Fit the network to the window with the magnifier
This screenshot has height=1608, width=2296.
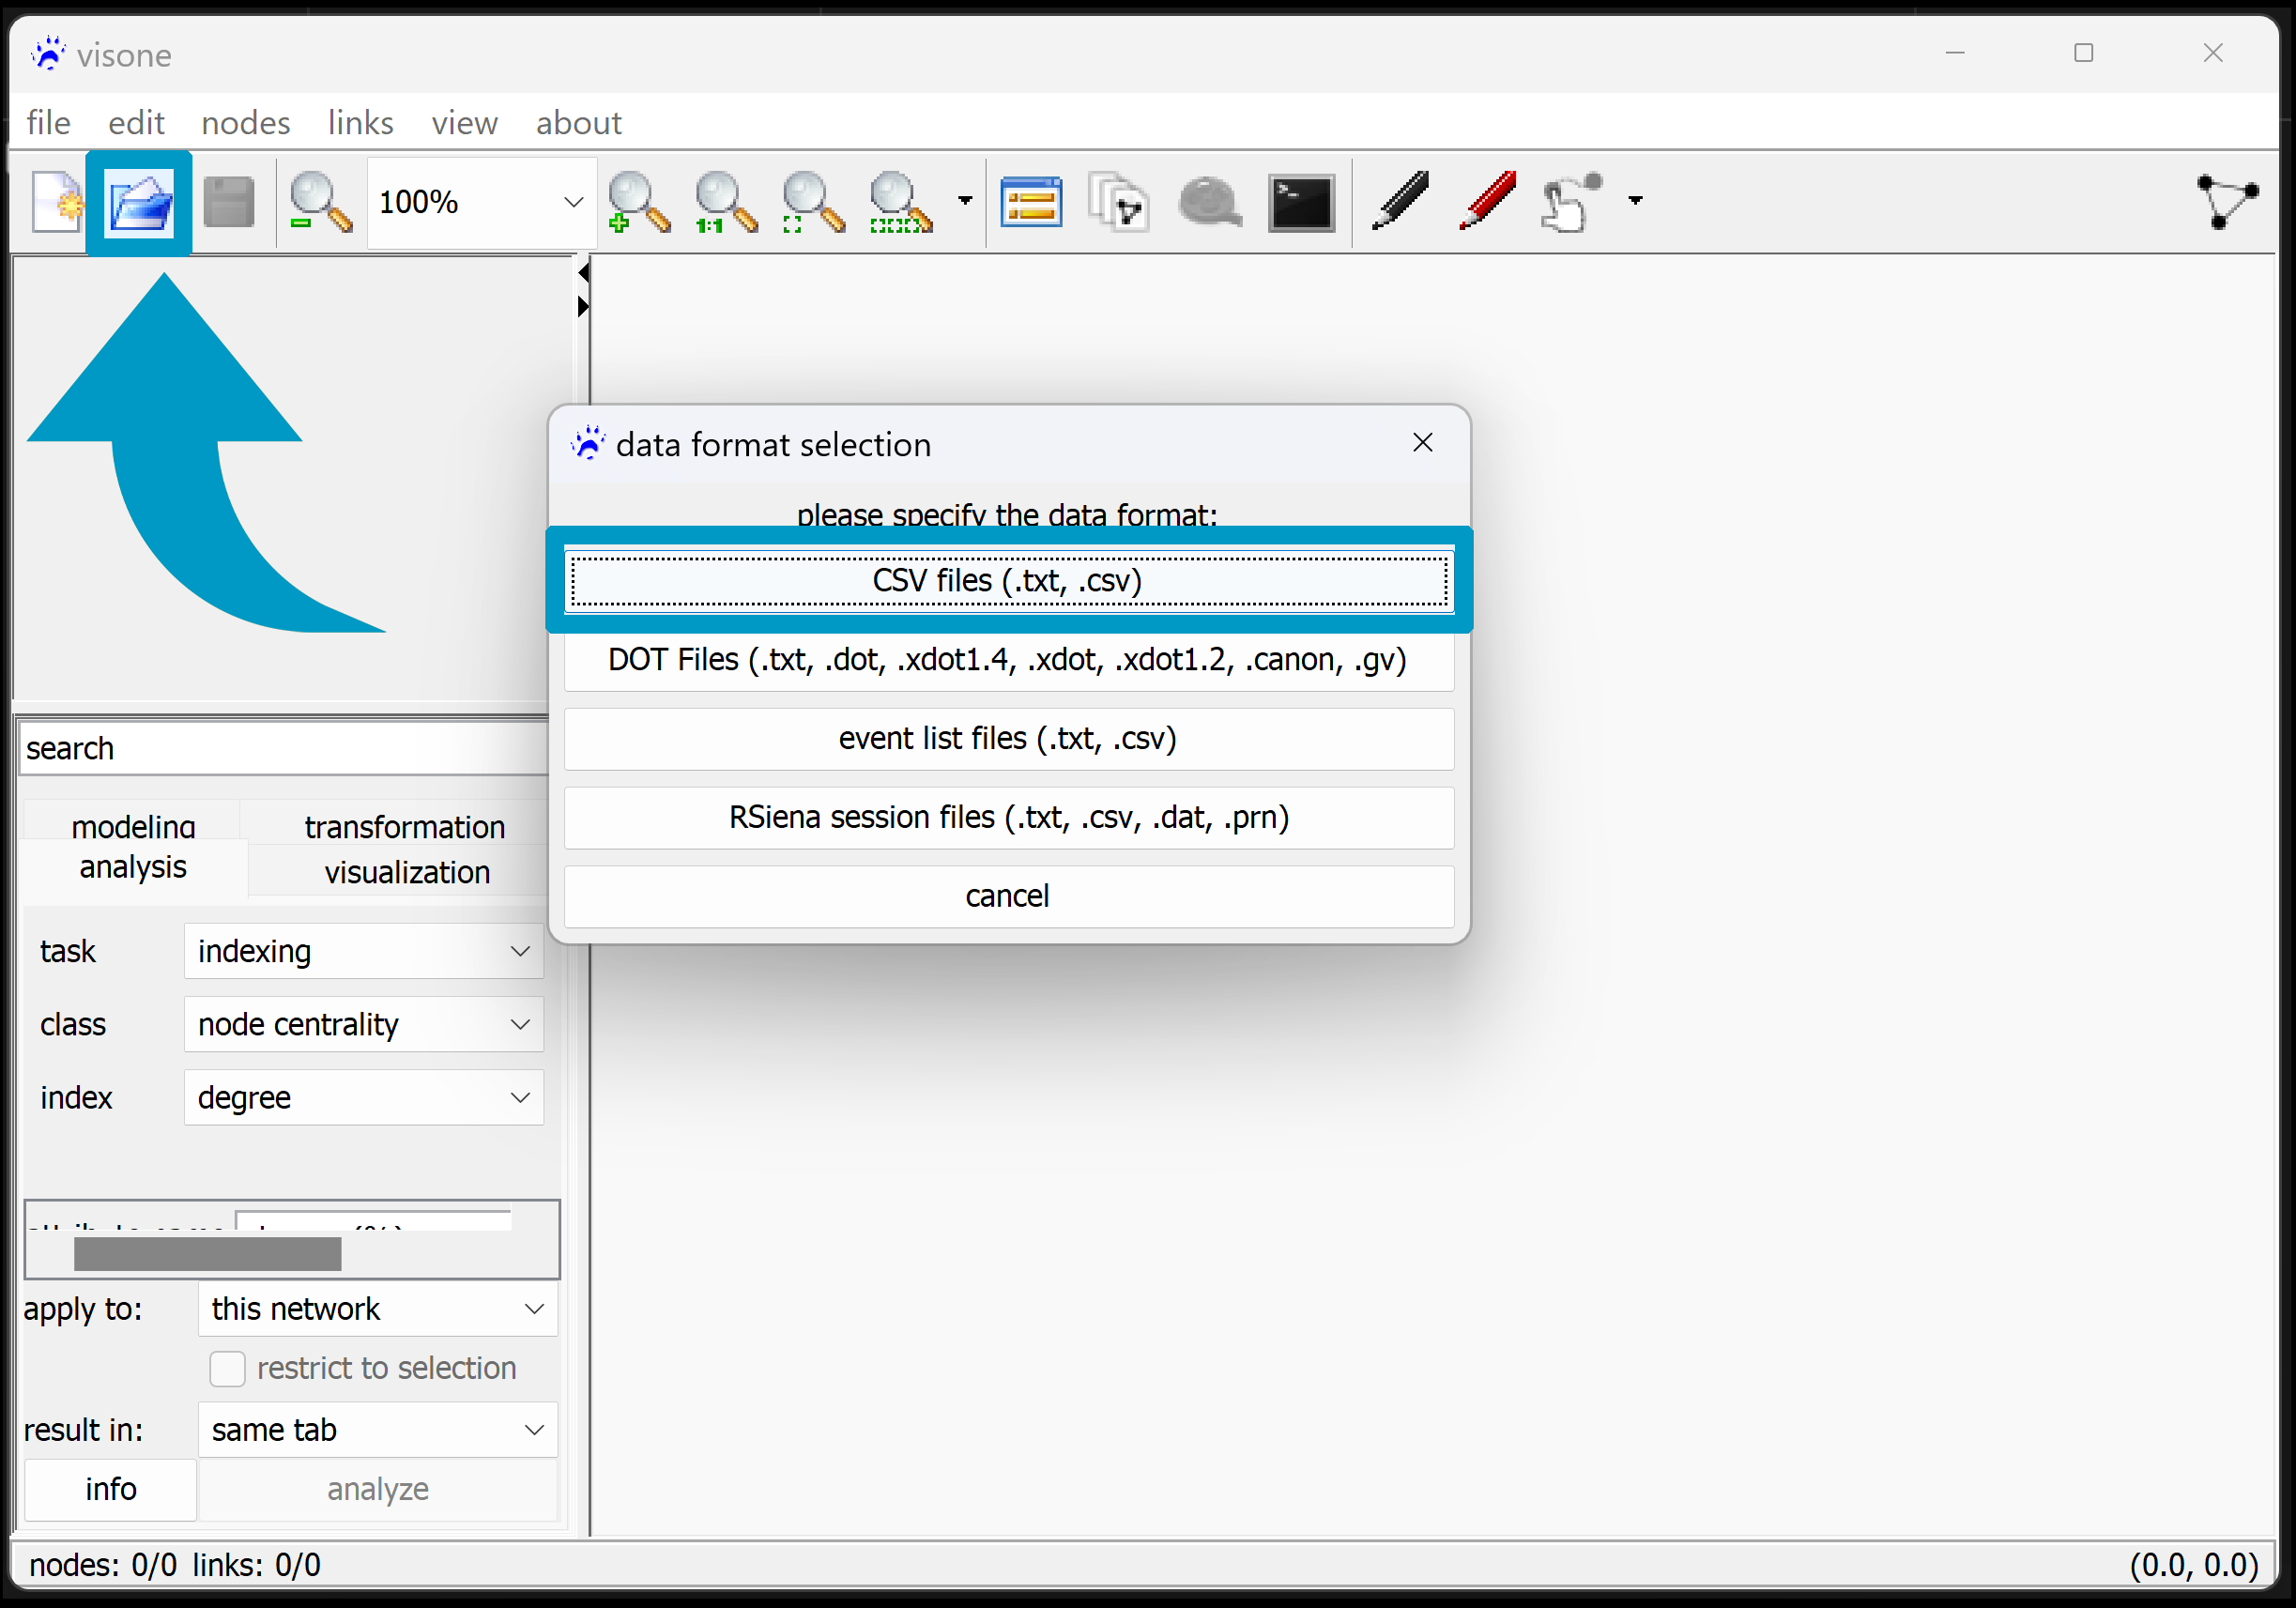[x=813, y=203]
